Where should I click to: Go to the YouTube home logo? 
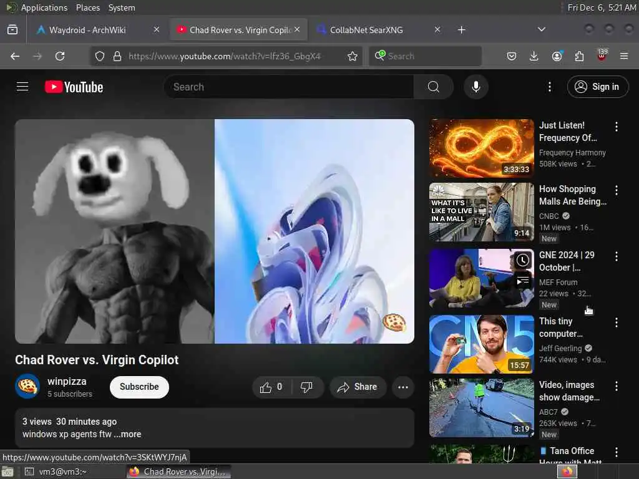click(x=74, y=87)
